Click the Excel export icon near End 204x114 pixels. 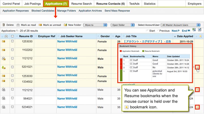point(194,30)
